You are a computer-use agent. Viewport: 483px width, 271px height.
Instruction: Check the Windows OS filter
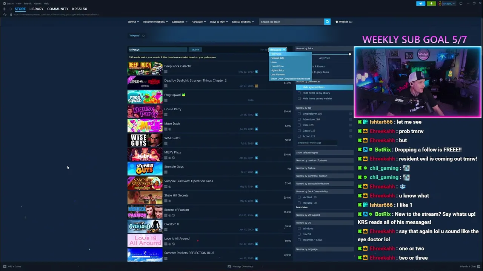click(x=299, y=228)
